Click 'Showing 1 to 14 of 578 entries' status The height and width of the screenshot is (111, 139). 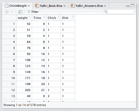(x=25, y=105)
